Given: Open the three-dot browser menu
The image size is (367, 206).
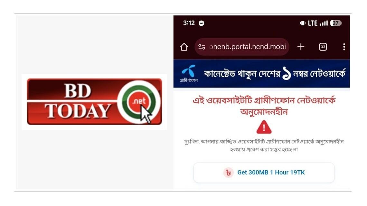Looking at the screenshot, I should (344, 47).
